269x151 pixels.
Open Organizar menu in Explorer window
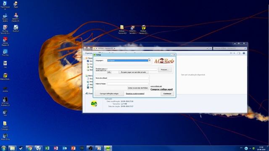click(89, 53)
